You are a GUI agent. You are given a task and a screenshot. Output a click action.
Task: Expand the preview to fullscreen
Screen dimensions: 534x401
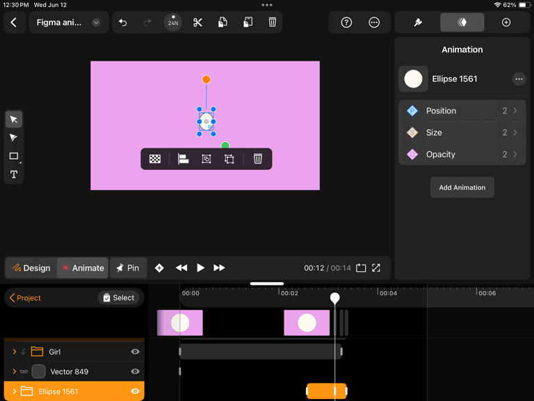[376, 268]
